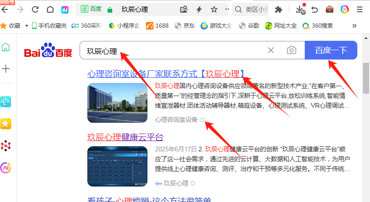Open the extensions puzzle icon

(x=278, y=9)
